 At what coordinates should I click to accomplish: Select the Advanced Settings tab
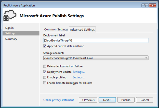pos(82,30)
